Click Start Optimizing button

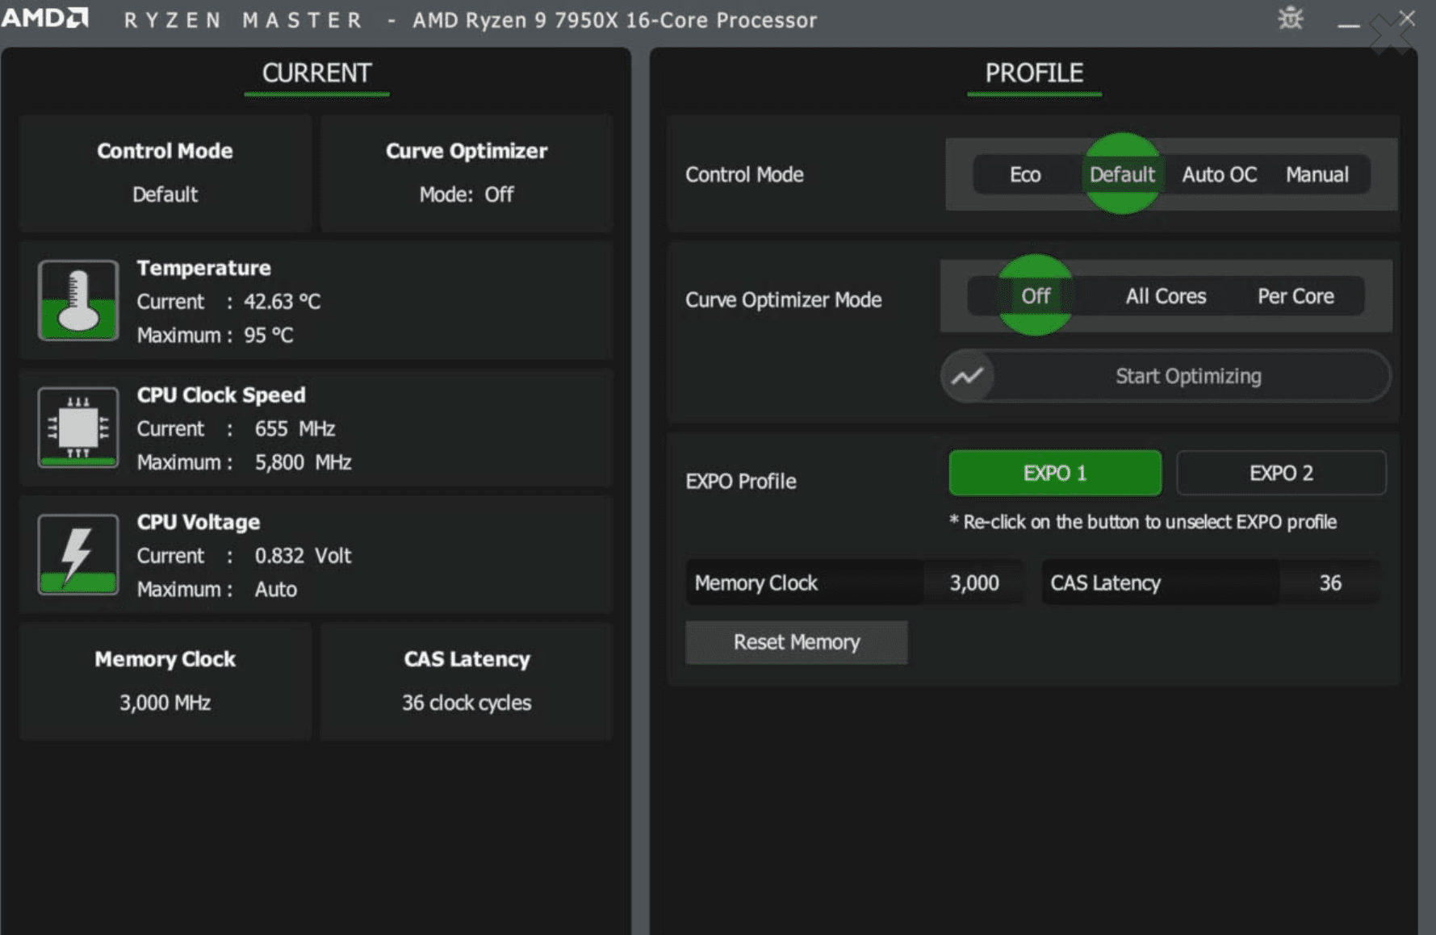point(1166,376)
